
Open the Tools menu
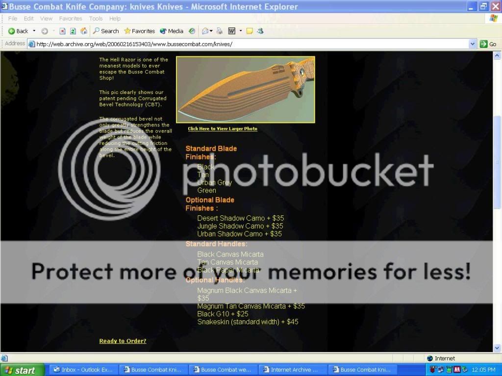click(96, 19)
